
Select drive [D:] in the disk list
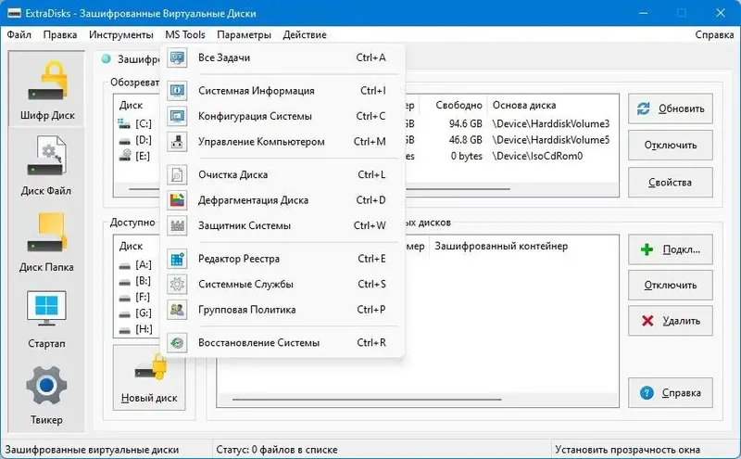pos(137,140)
